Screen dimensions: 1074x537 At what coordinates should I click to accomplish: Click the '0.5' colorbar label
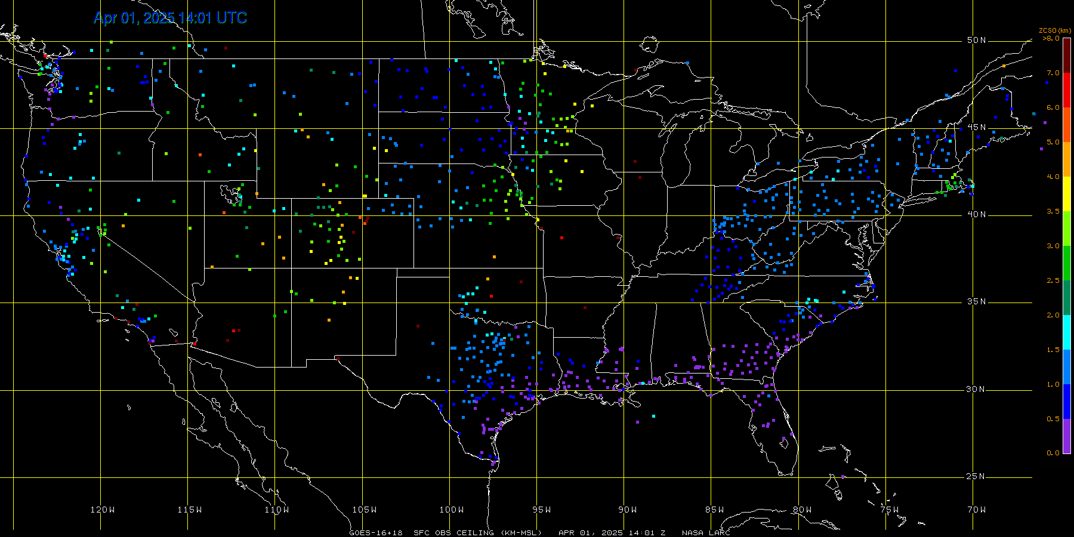point(1053,419)
